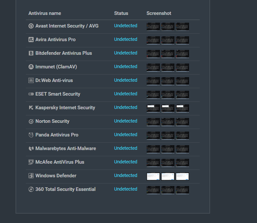Open third Avast screenshot thumbnail

(182, 27)
